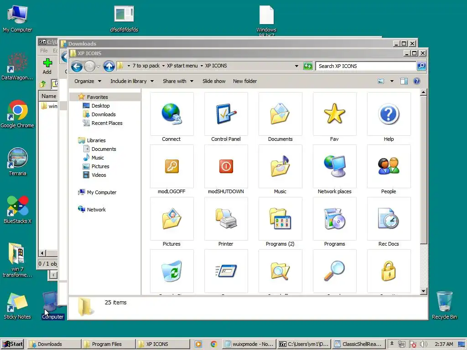Click the Fav star icon
Image resolution: width=467 pixels, height=350 pixels.
(334, 113)
